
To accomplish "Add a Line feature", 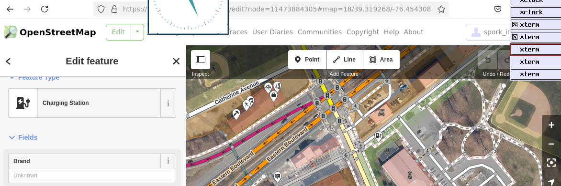I will click(x=345, y=60).
